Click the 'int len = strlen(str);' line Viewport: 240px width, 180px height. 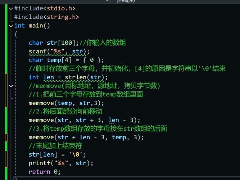[x=68, y=77]
